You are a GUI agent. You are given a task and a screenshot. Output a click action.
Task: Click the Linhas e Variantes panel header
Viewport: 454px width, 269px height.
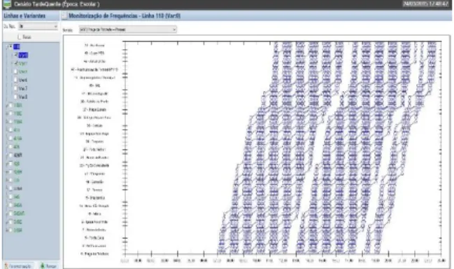[x=31, y=15]
